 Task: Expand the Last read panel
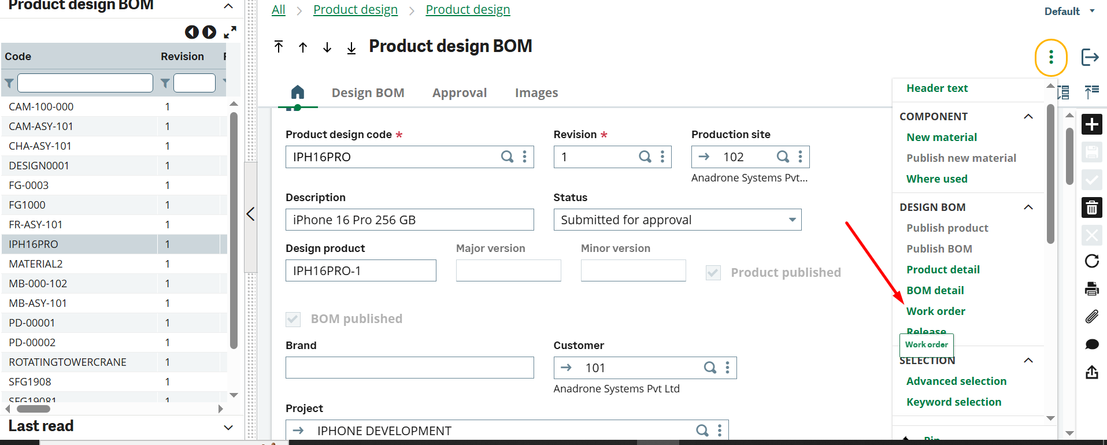click(x=228, y=427)
